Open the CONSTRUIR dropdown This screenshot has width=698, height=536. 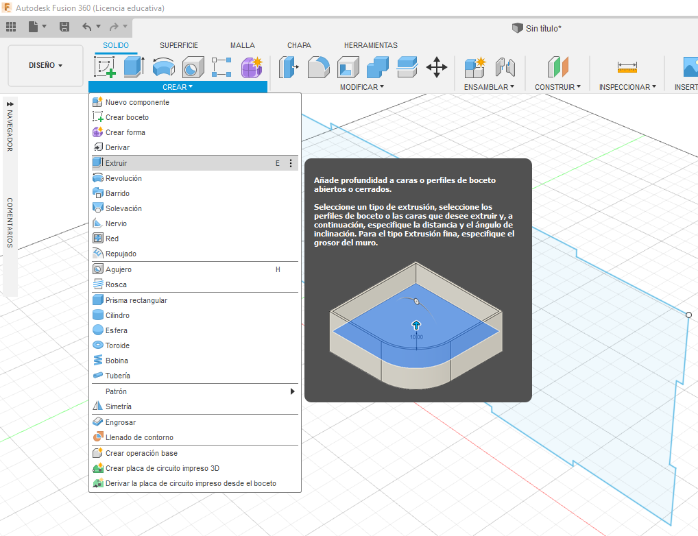click(557, 87)
